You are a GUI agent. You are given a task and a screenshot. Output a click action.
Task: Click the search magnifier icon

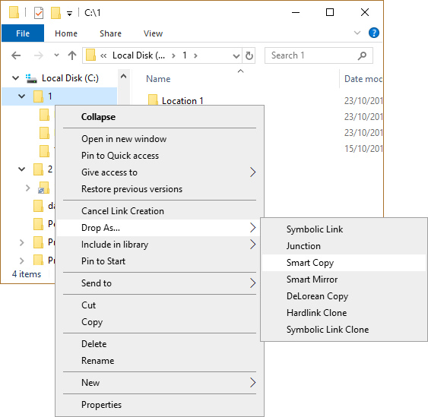tap(362, 55)
